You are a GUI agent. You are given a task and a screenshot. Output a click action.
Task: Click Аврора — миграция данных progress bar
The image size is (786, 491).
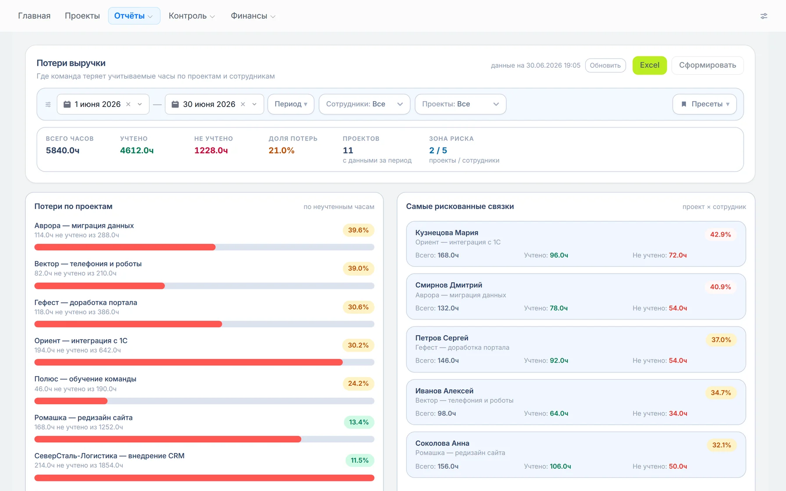204,247
